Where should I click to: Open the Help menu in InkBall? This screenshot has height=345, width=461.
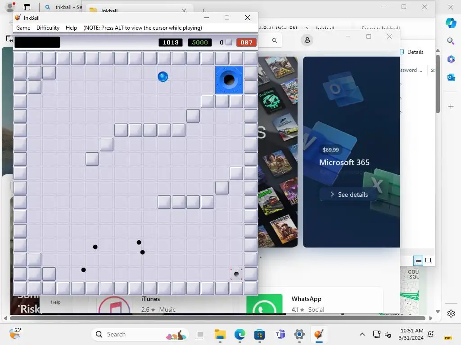[71, 28]
